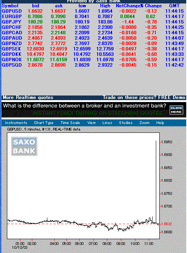Open the Zoom menu
Viewport: 187px width, 253px height.
144,123
